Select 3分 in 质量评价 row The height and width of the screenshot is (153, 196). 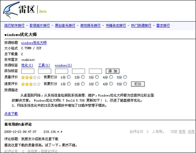click(97, 77)
